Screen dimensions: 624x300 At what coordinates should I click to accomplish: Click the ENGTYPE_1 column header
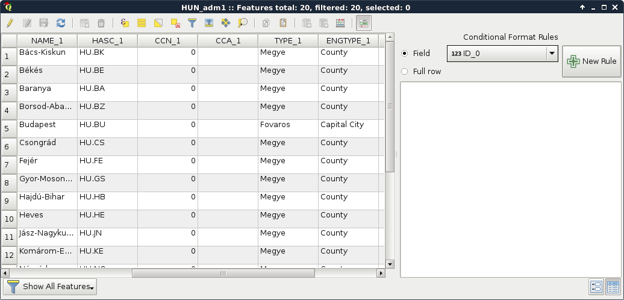pos(348,41)
